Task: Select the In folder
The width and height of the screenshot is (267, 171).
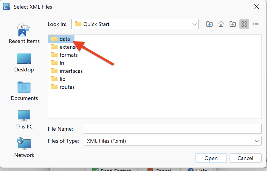Action: pyautogui.click(x=58, y=63)
